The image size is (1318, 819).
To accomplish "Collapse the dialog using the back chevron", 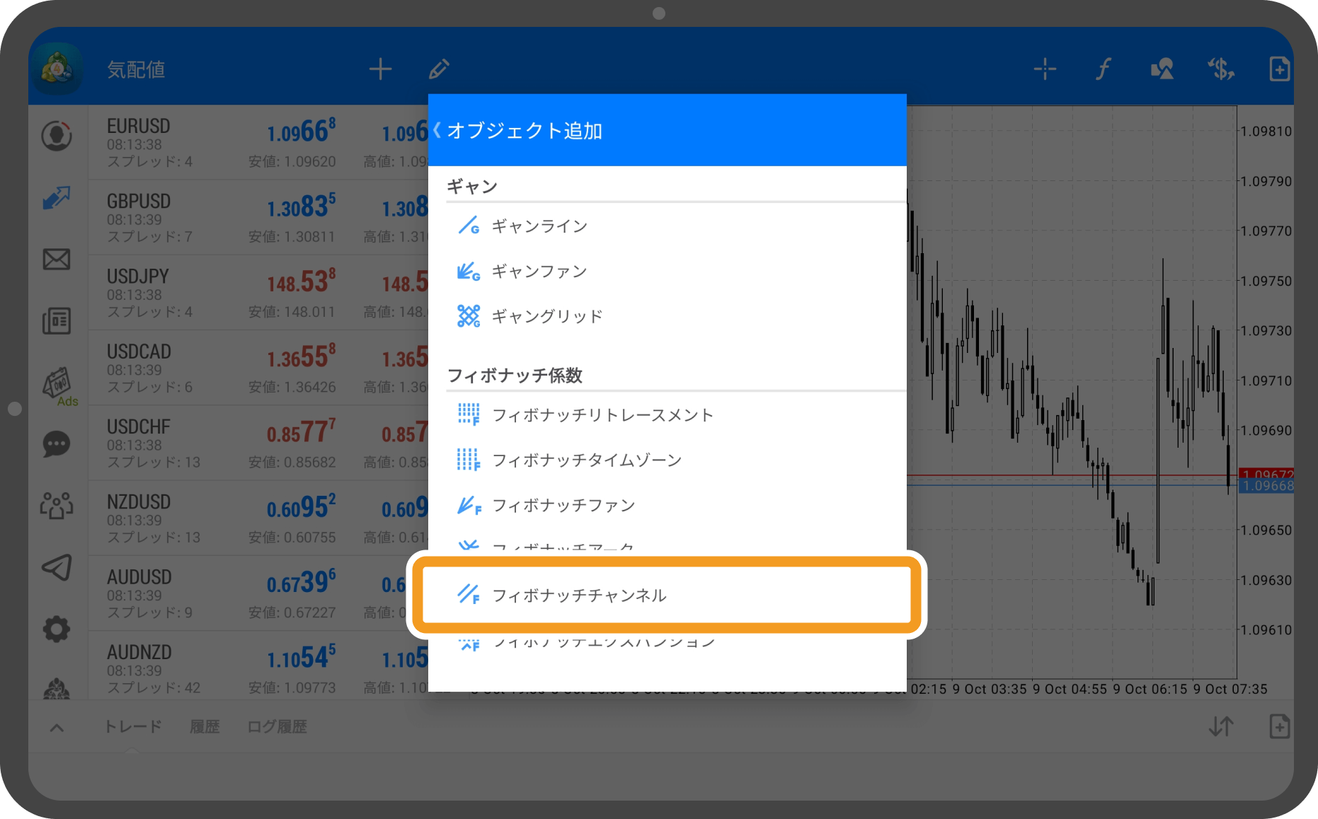I will click(437, 129).
